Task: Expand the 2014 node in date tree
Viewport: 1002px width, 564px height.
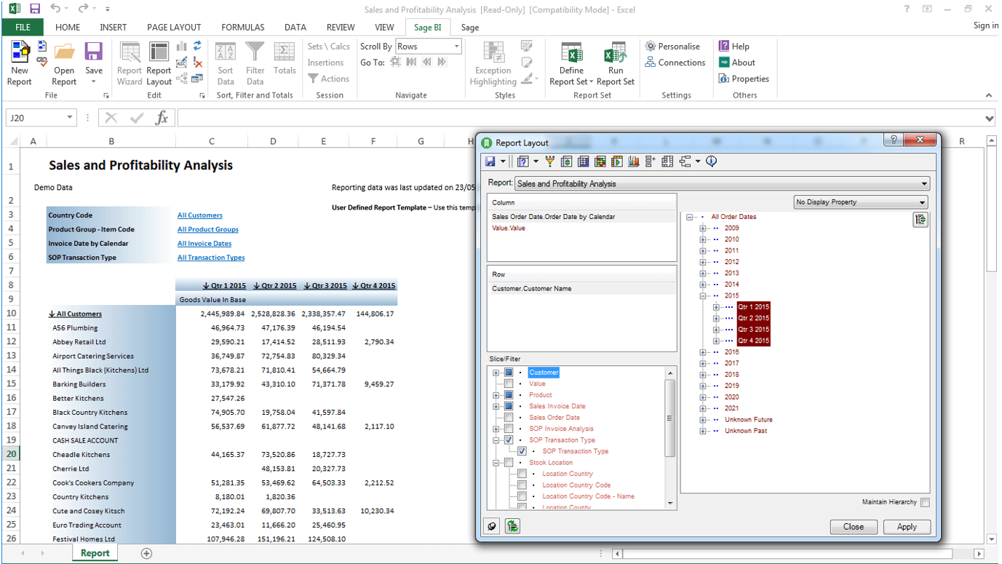Action: [703, 285]
